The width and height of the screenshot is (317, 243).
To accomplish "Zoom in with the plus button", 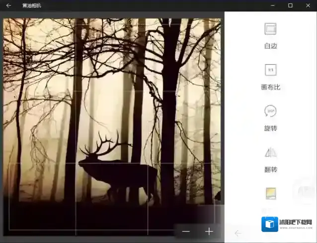I will click(209, 232).
